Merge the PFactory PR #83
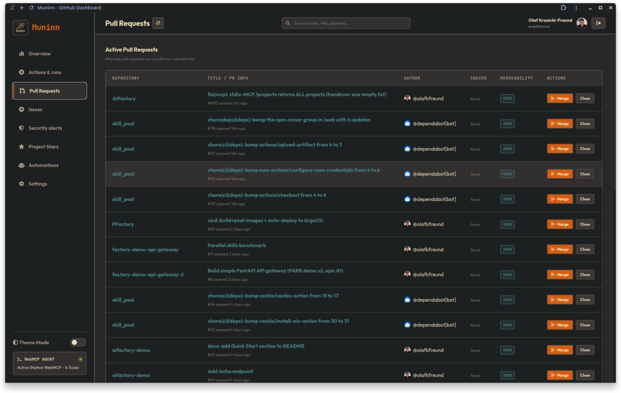The height and width of the screenshot is (393, 621). pos(560,224)
